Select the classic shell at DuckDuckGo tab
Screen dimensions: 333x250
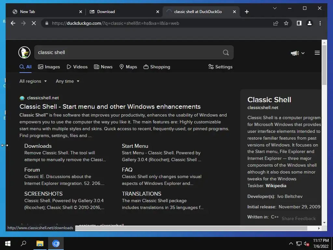click(x=201, y=12)
